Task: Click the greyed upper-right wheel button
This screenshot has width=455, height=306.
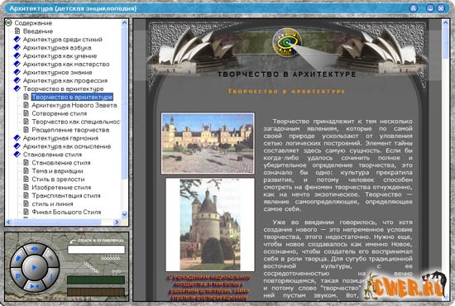Action: [x=51, y=258]
